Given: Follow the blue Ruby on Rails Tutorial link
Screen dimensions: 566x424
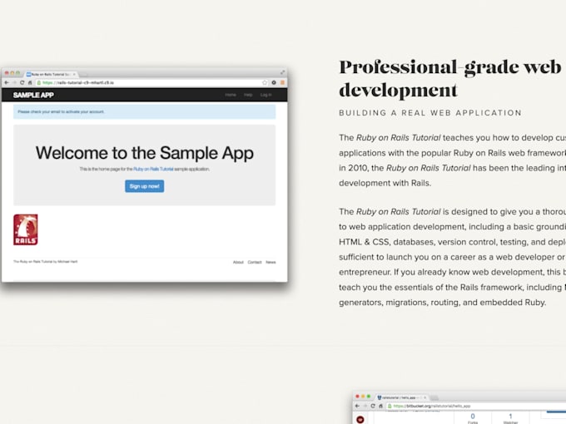Looking at the screenshot, I should coord(153,169).
